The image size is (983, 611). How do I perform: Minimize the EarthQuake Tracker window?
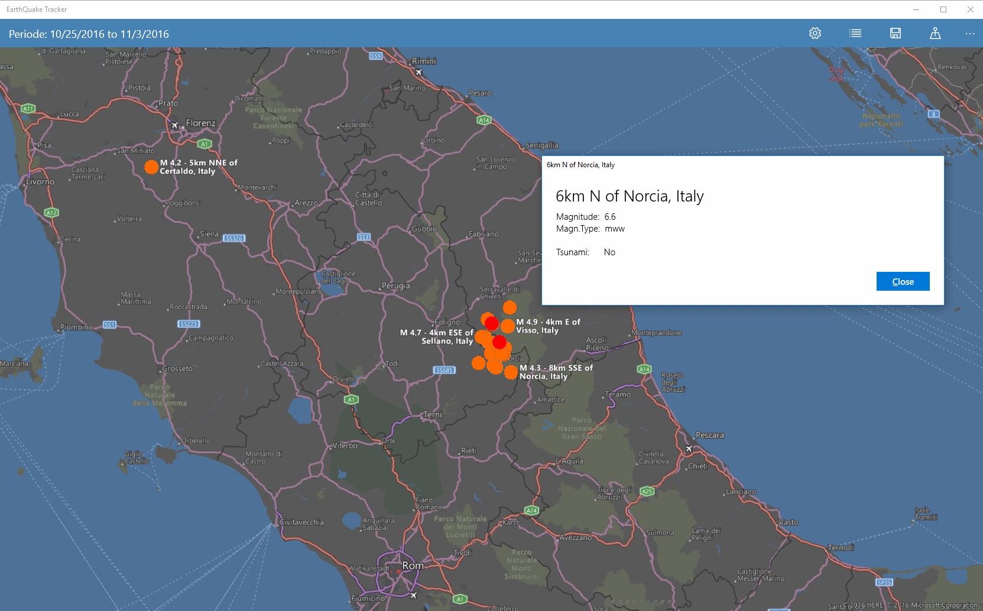[x=916, y=9]
